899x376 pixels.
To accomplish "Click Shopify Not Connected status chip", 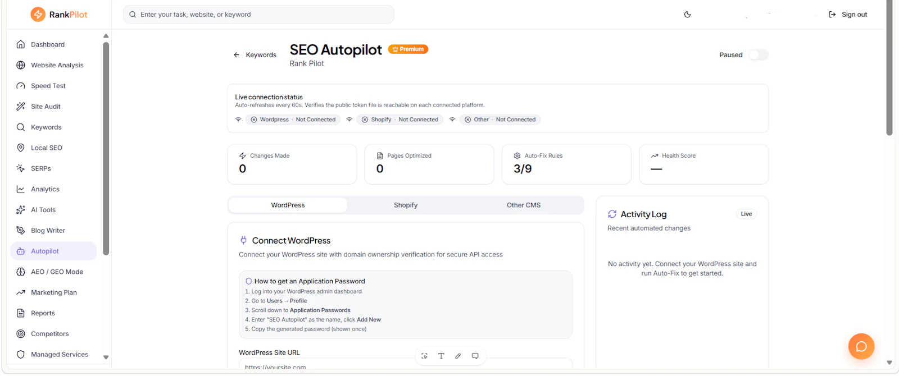I will [x=400, y=120].
